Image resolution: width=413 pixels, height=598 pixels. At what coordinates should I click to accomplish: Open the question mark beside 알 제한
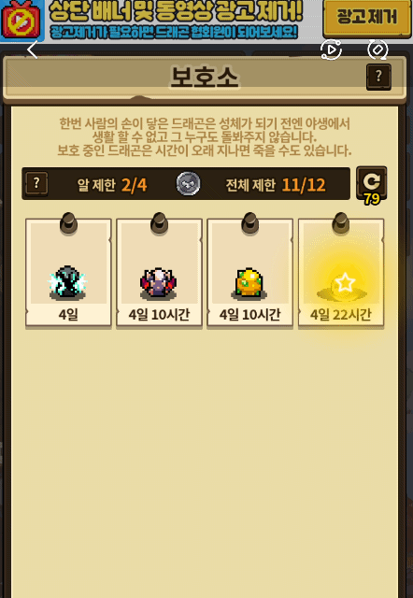(x=36, y=183)
